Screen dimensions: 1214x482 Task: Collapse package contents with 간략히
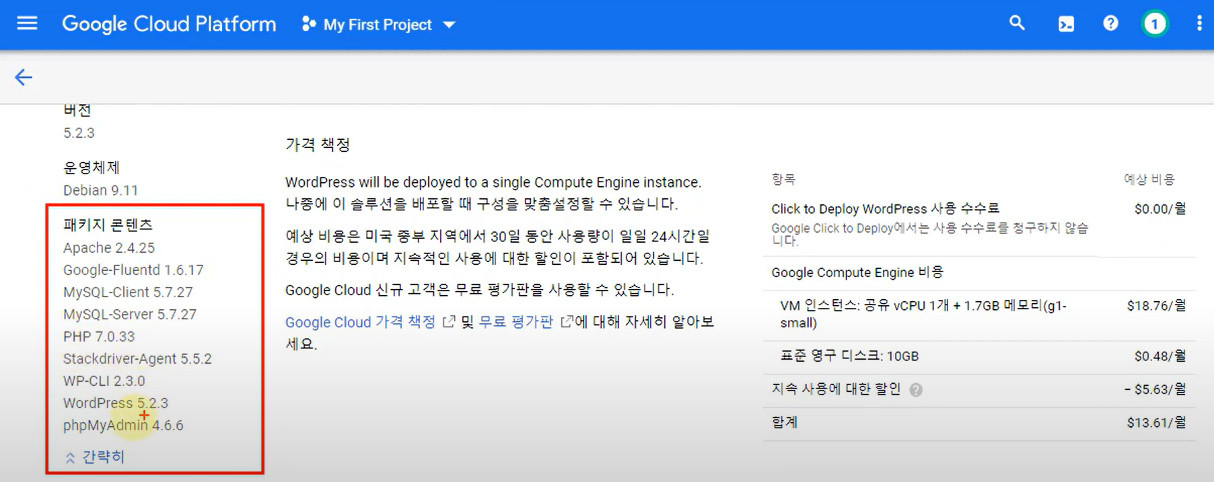coord(95,457)
